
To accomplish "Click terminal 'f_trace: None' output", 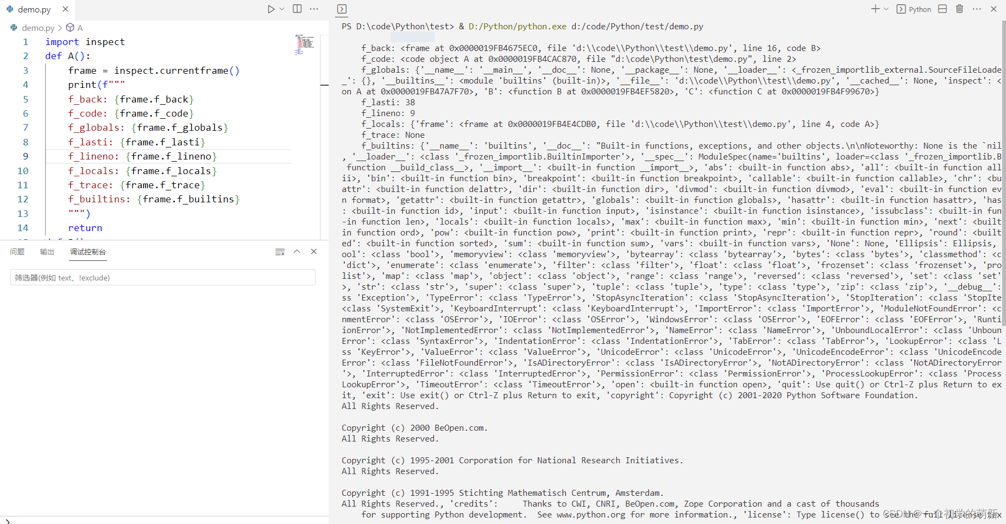I will pos(393,135).
